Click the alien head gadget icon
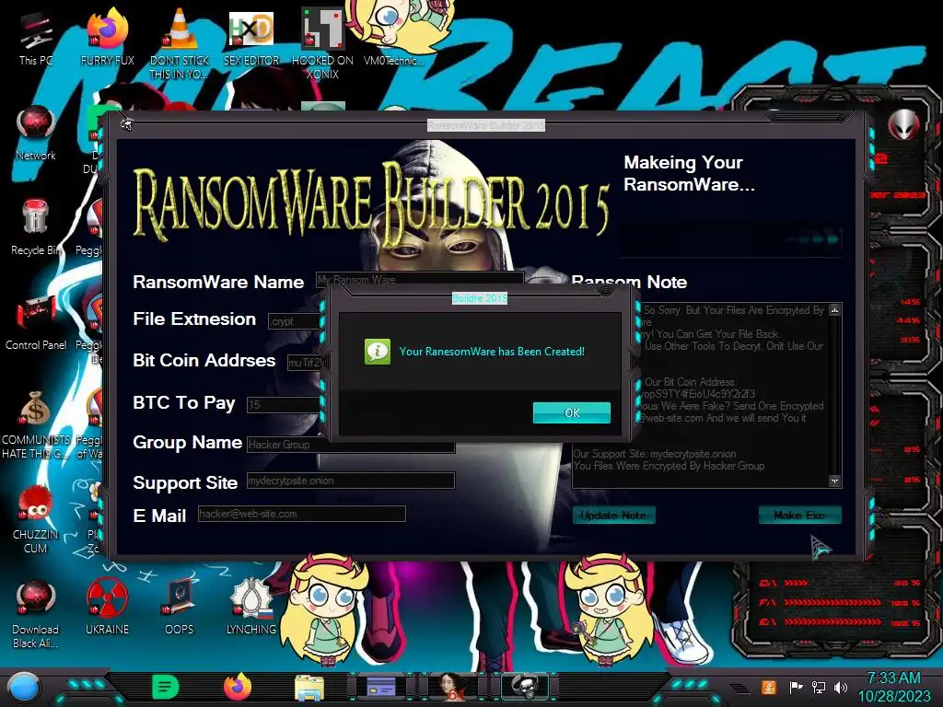This screenshot has width=943, height=707. [x=903, y=125]
